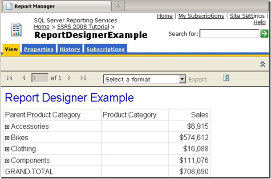
Task: Click the $574,612 sales value
Action: [194, 138]
